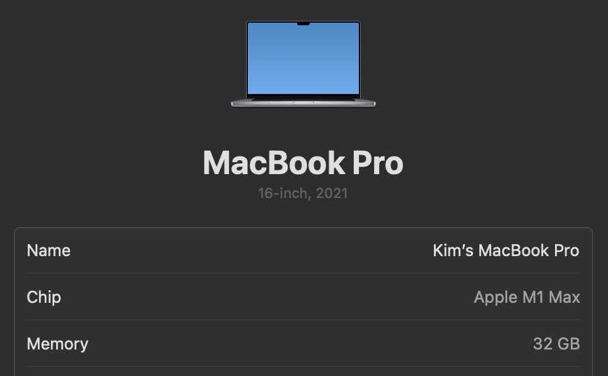The width and height of the screenshot is (608, 376).
Task: Select the Apple M1 Max value
Action: (x=527, y=297)
